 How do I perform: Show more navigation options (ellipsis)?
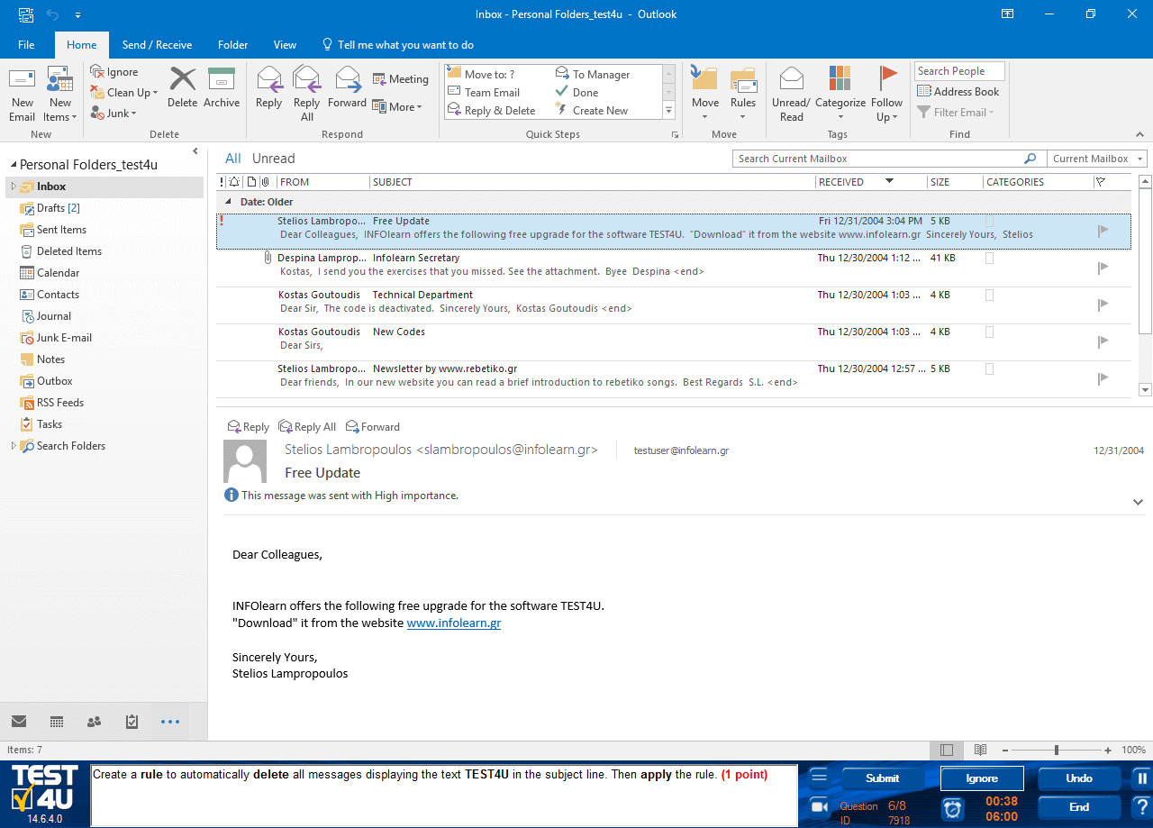click(170, 722)
